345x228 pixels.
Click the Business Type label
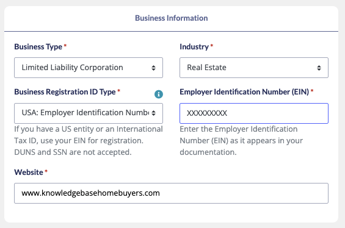point(38,47)
